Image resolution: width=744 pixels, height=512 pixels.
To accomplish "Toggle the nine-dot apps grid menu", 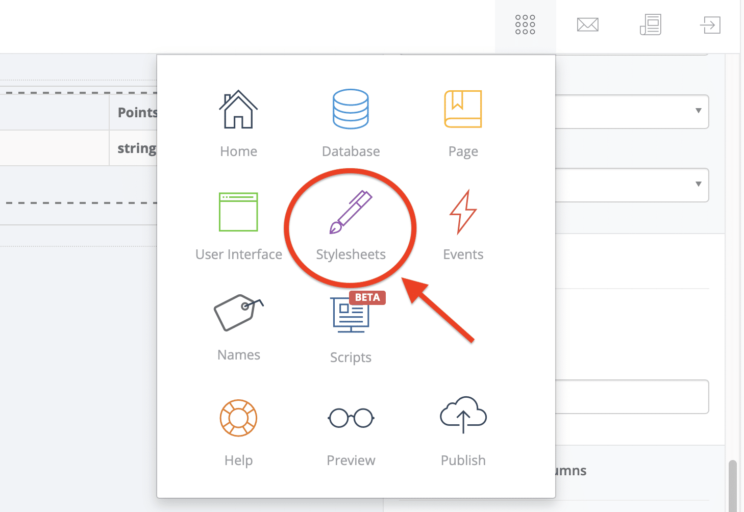I will (x=525, y=25).
